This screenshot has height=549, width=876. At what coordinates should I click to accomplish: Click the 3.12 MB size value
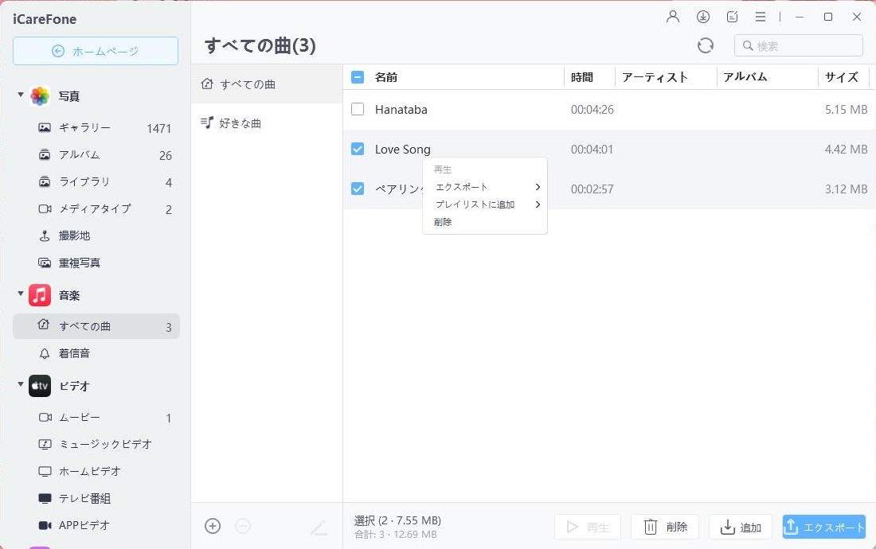(846, 189)
